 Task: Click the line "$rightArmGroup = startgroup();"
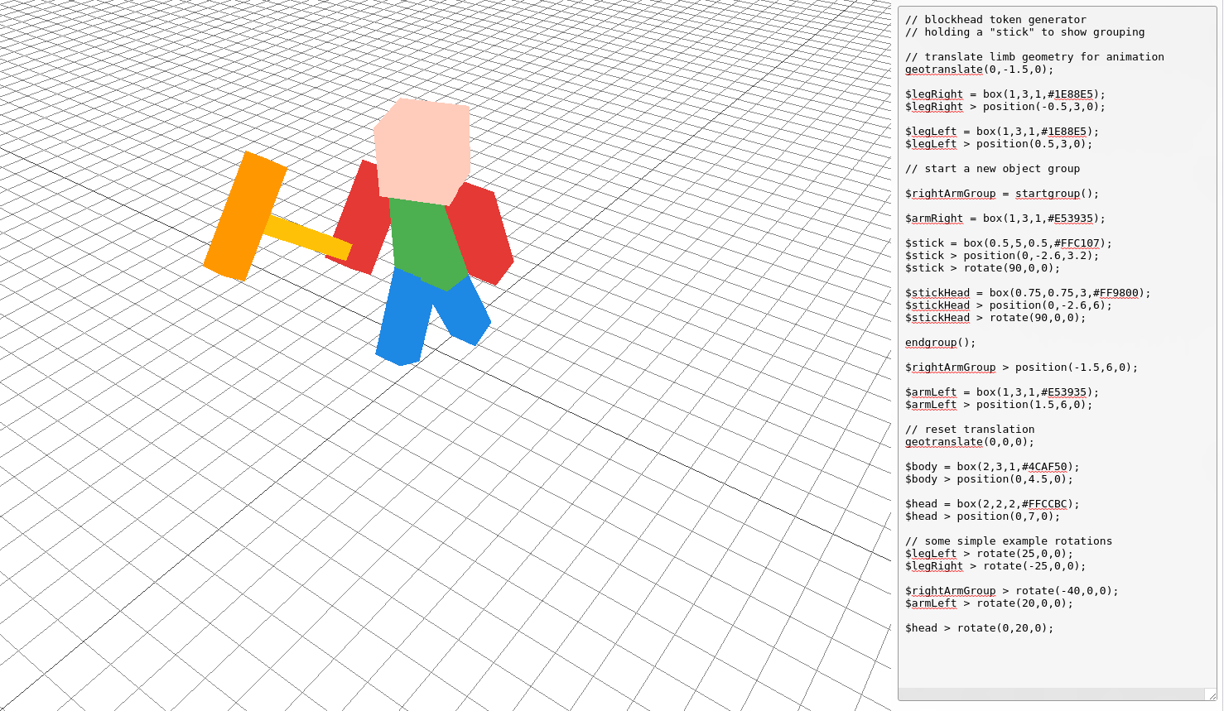pos(1002,194)
